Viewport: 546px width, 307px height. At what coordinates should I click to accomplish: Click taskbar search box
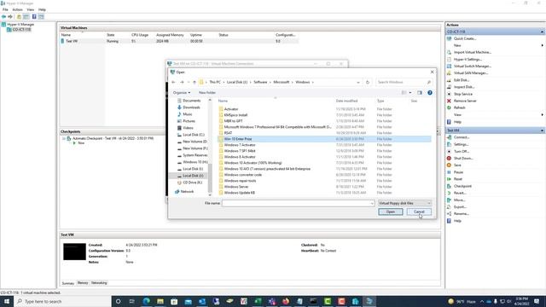click(x=62, y=301)
